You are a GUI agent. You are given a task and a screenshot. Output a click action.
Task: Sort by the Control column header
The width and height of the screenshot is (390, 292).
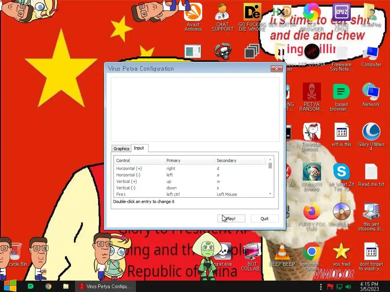click(139, 160)
